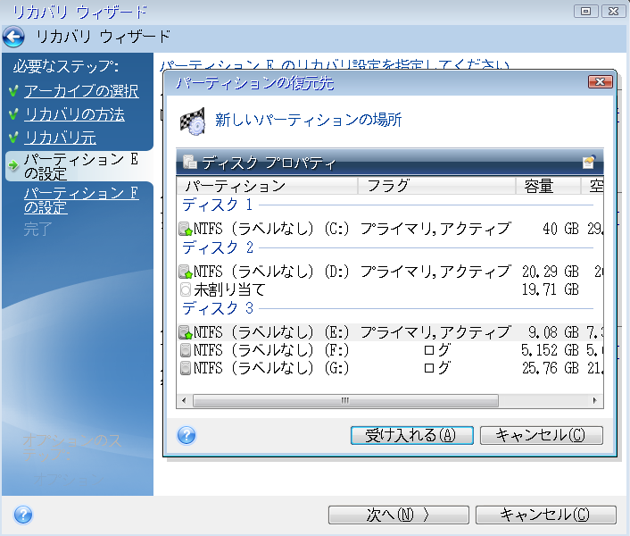Screen dimensions: 630x536
Task: Click the help icon at the bottom-left of the wizard
Action: pos(23,515)
